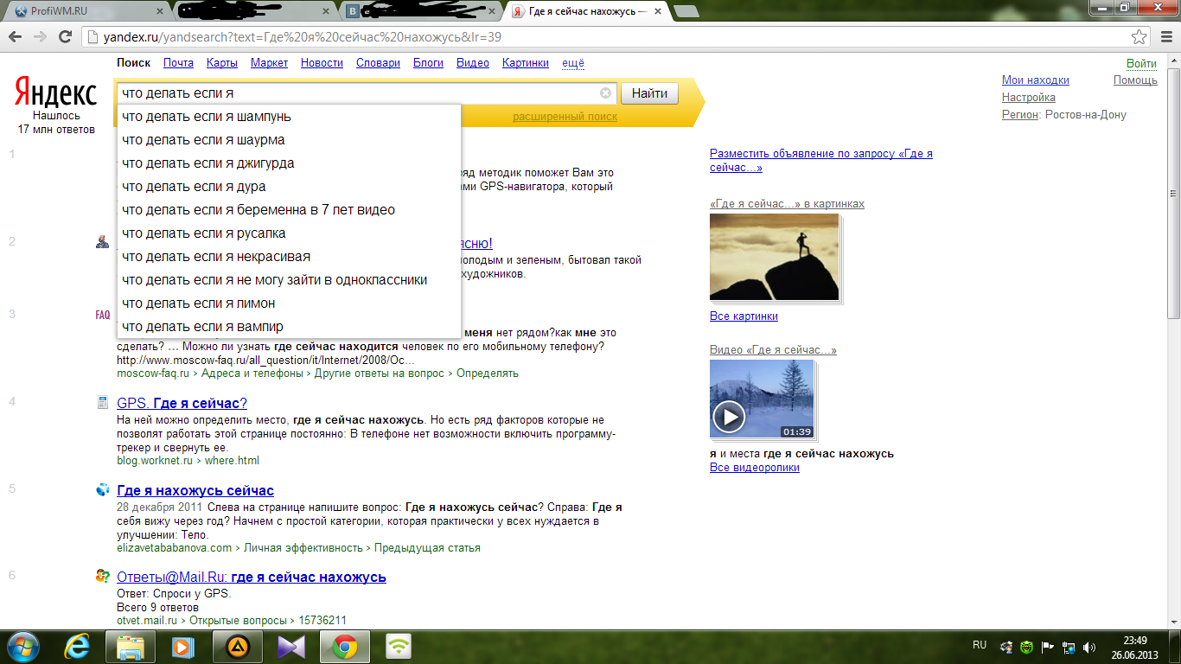
Task: Reload the page with the refresh icon
Action: pos(65,37)
